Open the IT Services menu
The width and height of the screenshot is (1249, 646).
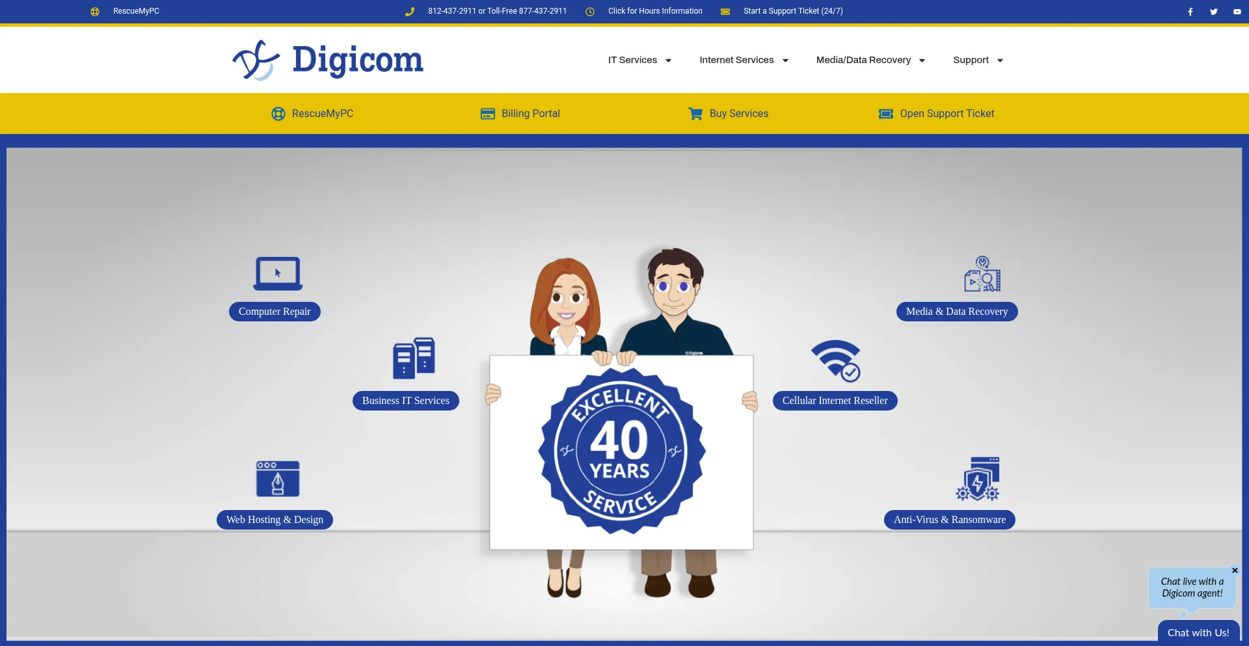[x=632, y=60]
